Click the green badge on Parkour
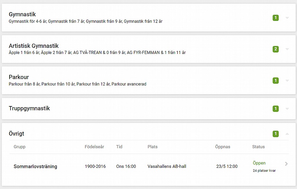 click(x=276, y=81)
